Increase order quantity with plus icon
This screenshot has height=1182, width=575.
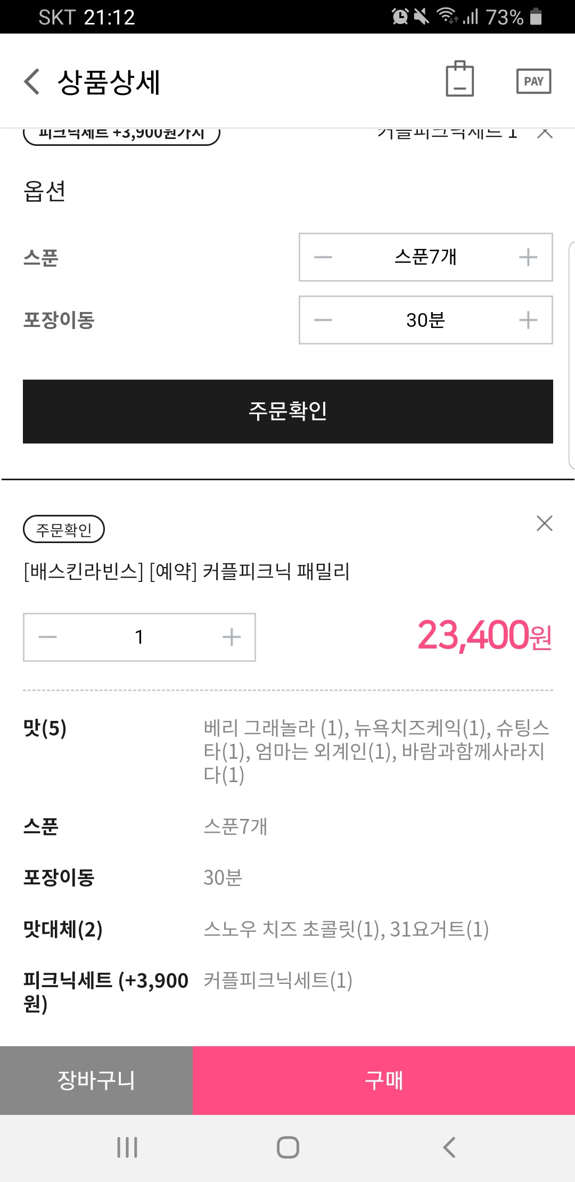point(232,637)
